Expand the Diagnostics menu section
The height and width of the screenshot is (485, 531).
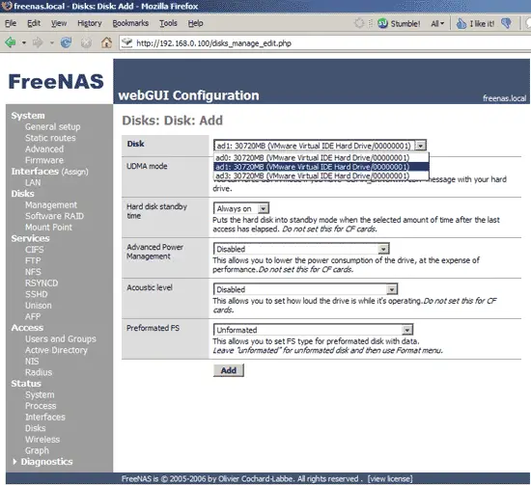pos(43,462)
